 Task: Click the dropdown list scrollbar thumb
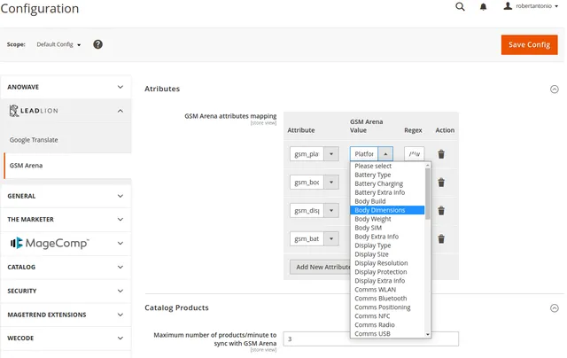point(428,194)
